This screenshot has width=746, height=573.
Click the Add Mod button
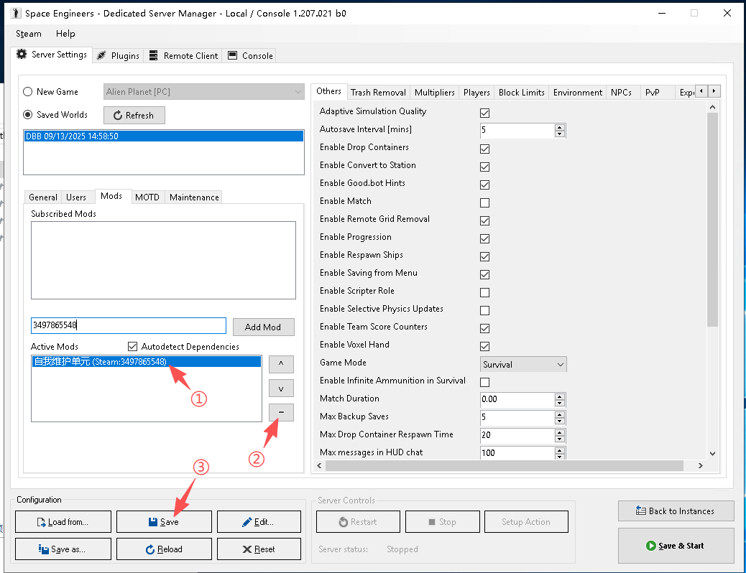tap(263, 327)
